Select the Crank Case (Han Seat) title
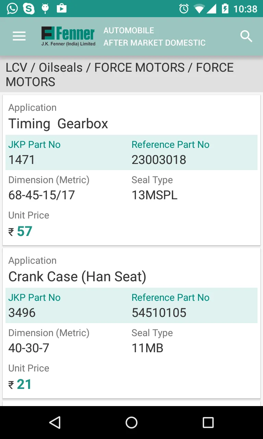 [77, 276]
